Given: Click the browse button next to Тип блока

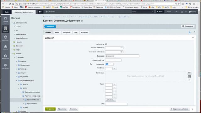Looking at the screenshot, I should (x=114, y=69).
